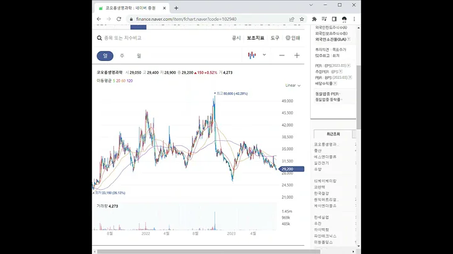Open the browser extensions puzzle icon
Image resolution: width=453 pixels, height=254 pixels.
315,19
